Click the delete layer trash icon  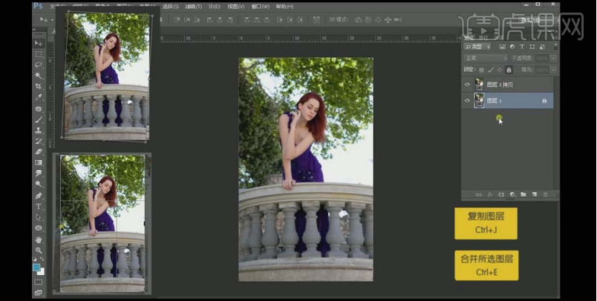click(546, 194)
